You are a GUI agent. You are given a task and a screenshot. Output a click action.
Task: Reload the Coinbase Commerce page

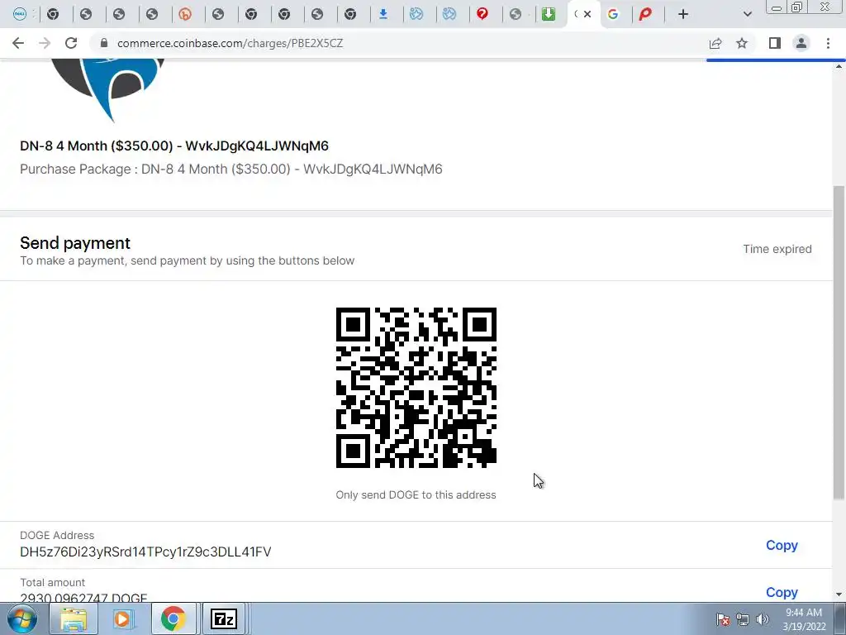click(71, 43)
